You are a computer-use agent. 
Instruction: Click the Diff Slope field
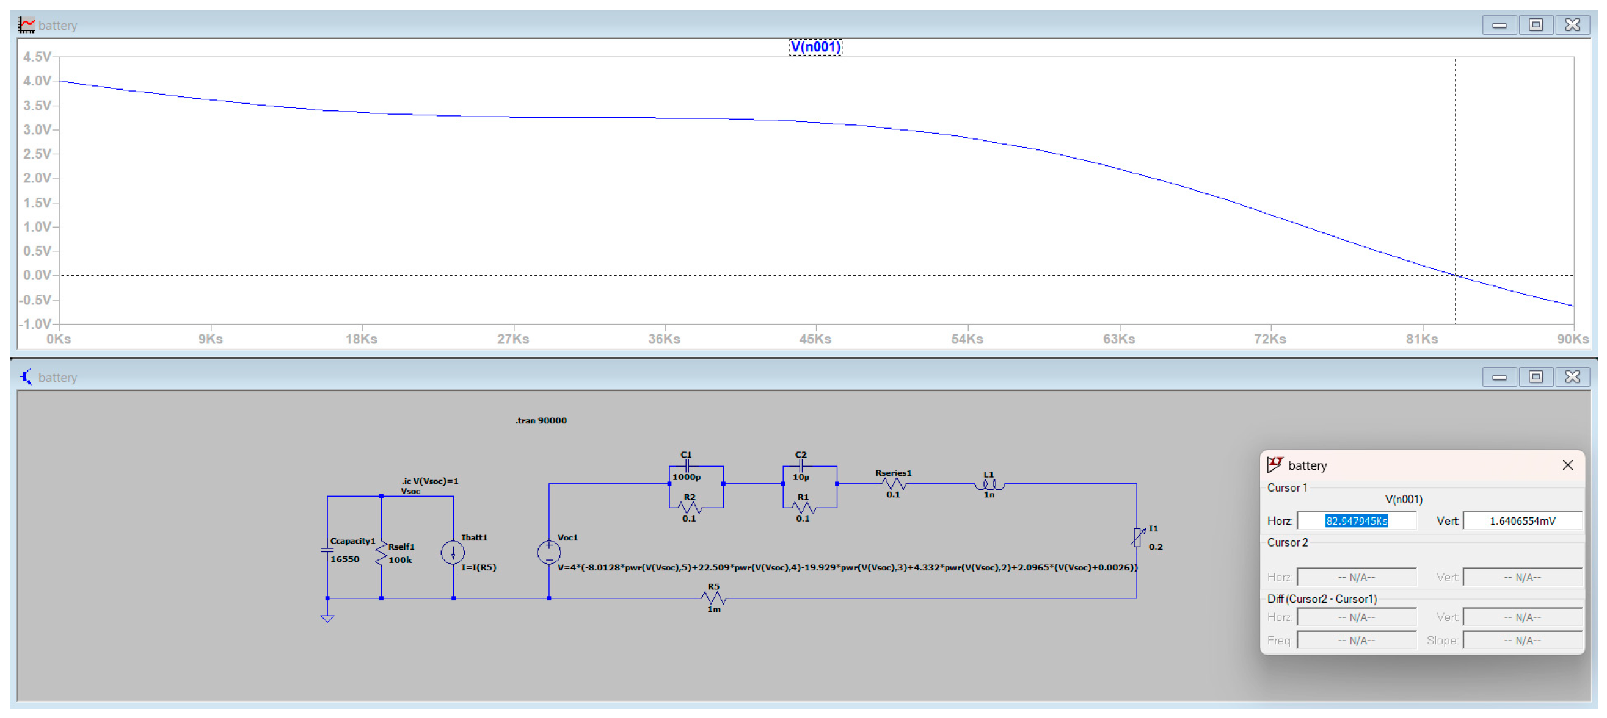pos(1521,641)
